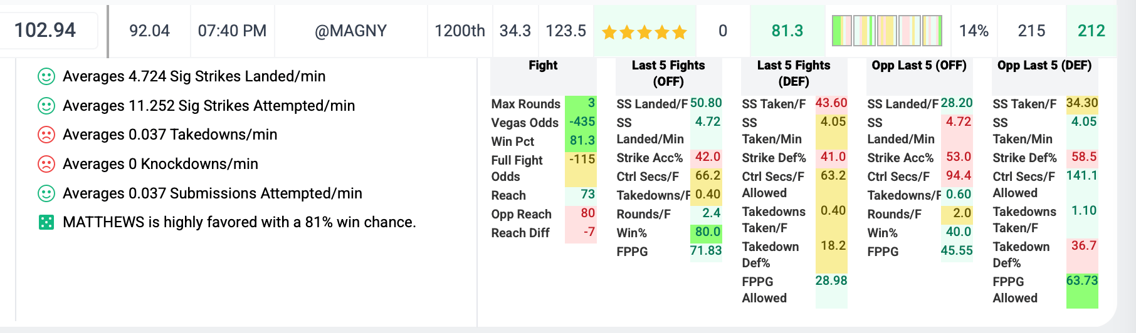This screenshot has height=333, width=1136.
Task: Click the green 81.3 win percent cell
Action: [787, 31]
